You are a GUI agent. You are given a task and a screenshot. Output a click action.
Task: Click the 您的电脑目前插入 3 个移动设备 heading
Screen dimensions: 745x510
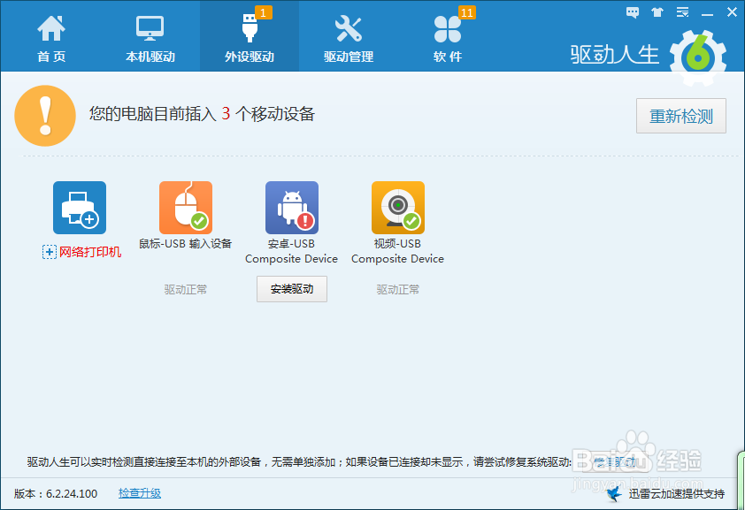tap(202, 114)
